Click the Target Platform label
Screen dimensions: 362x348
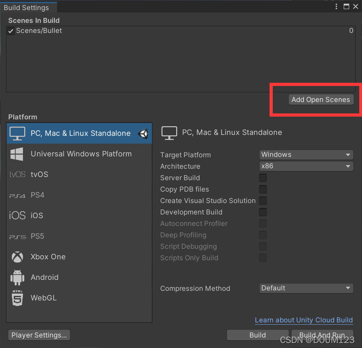pos(185,155)
